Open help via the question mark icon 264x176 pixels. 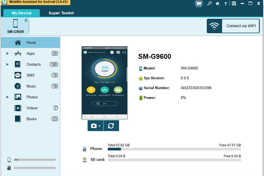pos(225,4)
